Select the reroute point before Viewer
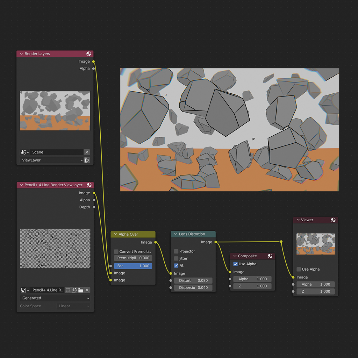 pyautogui.click(x=281, y=242)
